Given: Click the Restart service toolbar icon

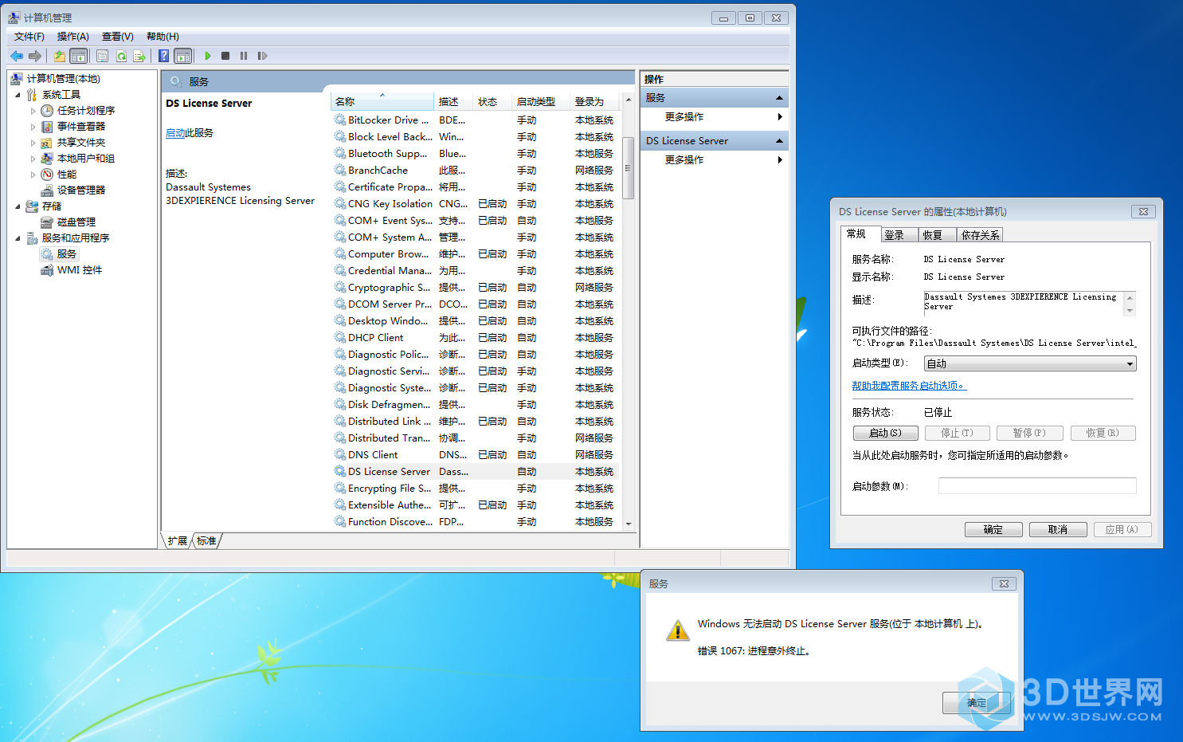Looking at the screenshot, I should 262,56.
